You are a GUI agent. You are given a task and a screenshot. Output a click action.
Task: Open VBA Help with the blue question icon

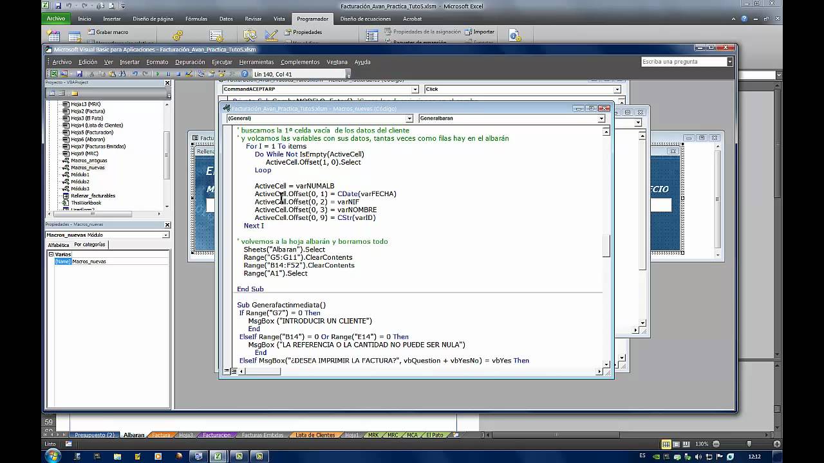click(x=245, y=74)
